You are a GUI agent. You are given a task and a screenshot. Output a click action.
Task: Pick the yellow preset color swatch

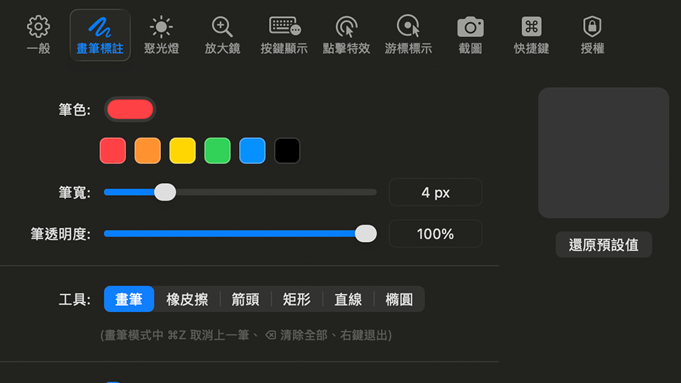coord(182,150)
